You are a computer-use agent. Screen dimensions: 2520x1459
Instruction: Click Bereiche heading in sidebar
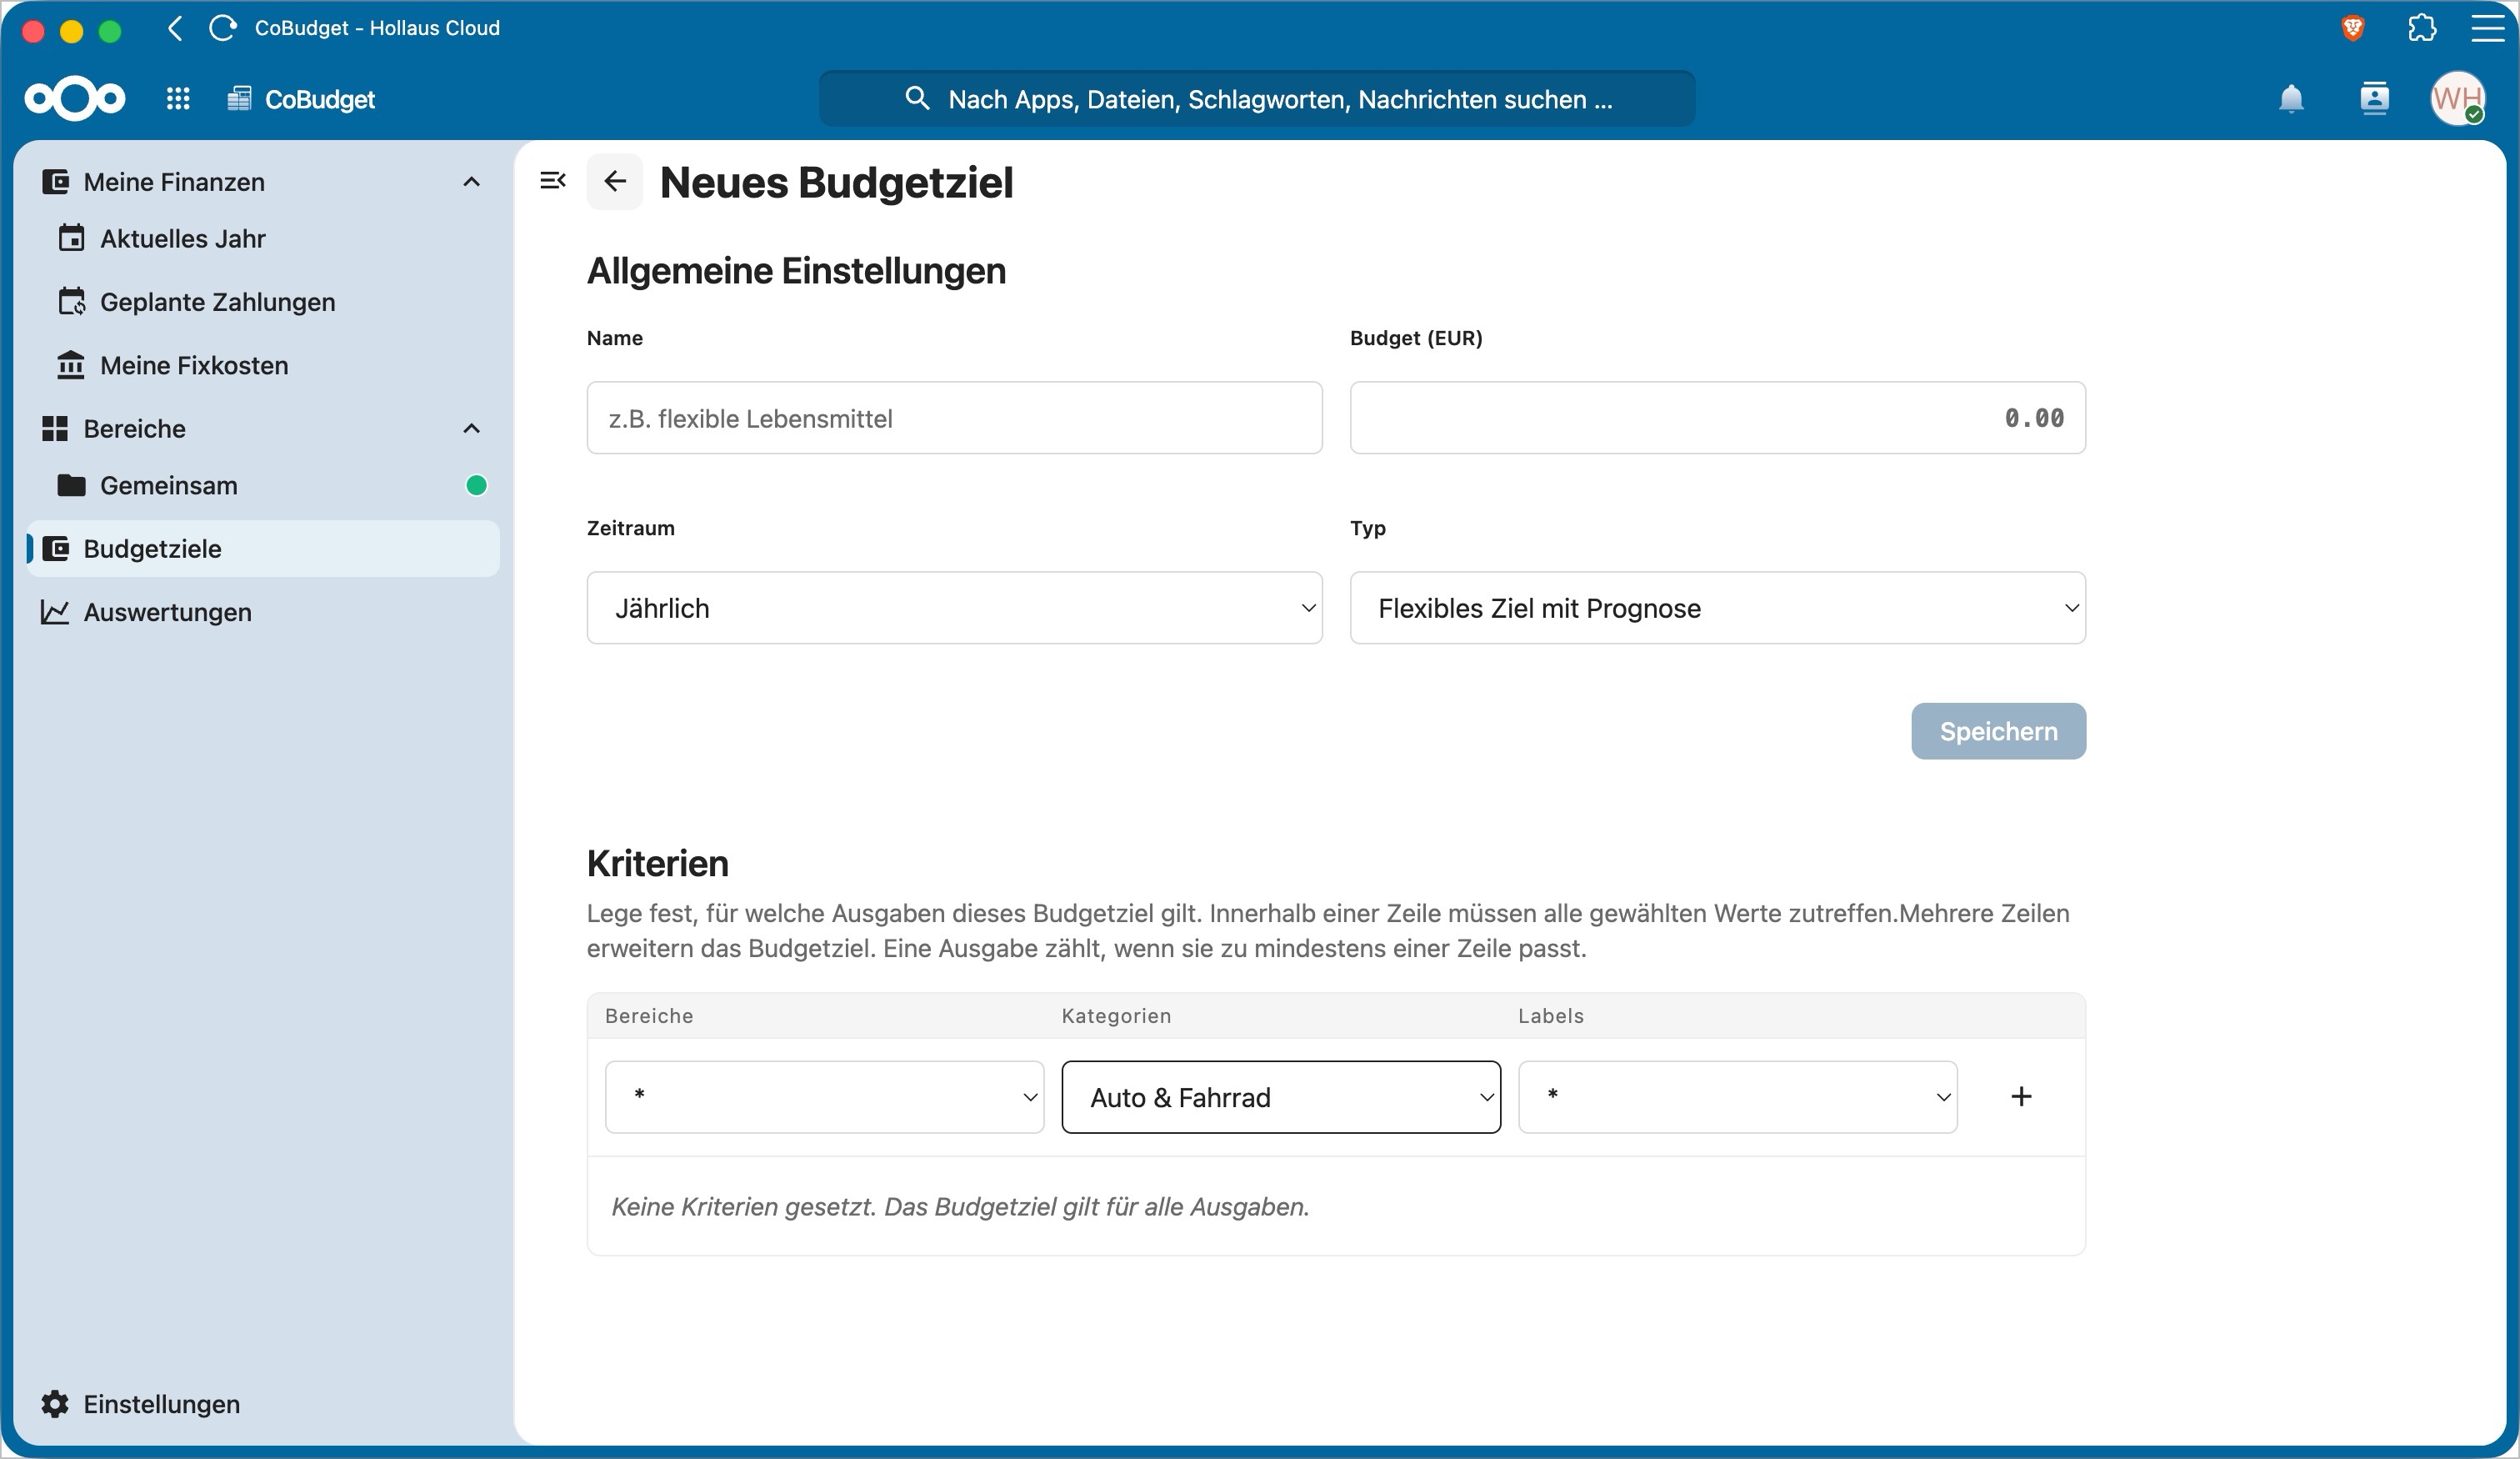134,429
